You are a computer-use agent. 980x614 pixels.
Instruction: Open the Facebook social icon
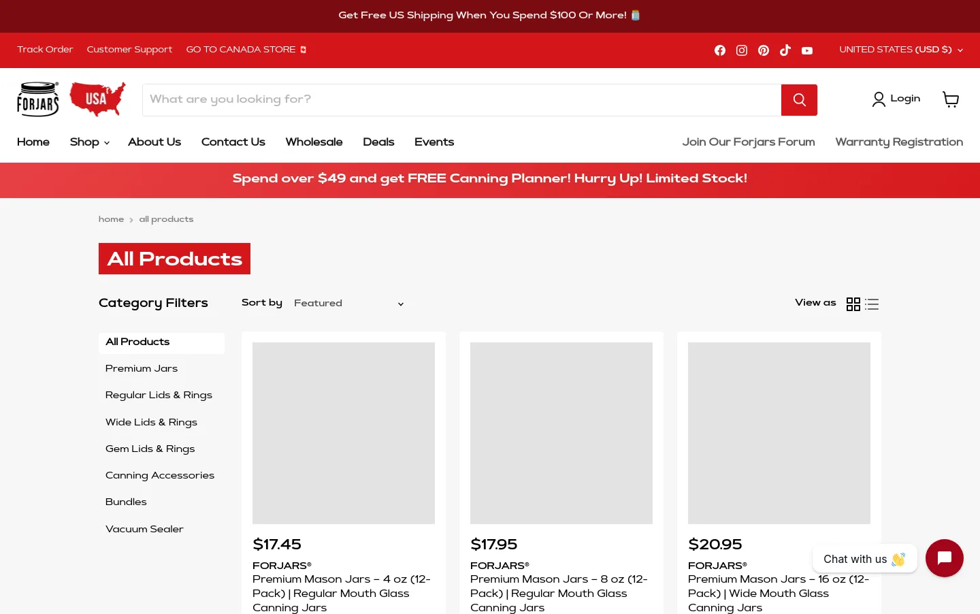click(720, 50)
